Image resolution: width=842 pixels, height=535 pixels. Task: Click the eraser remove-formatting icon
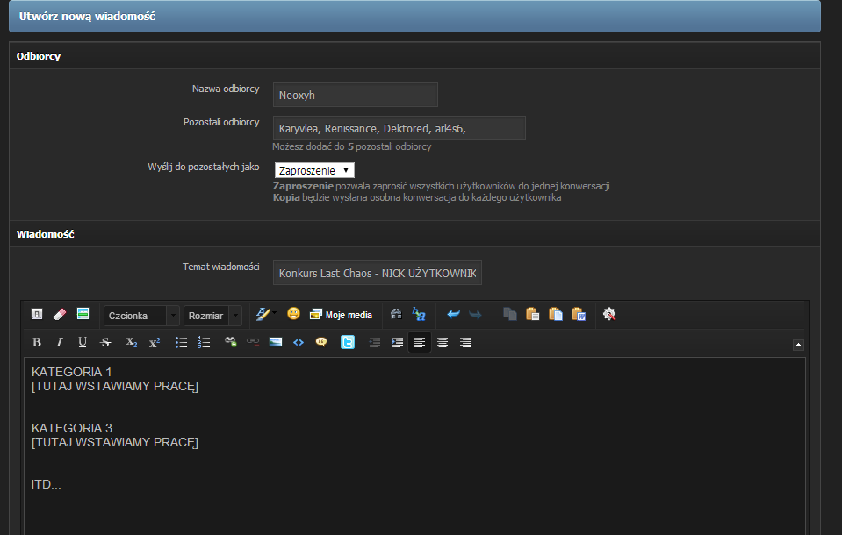(x=60, y=315)
